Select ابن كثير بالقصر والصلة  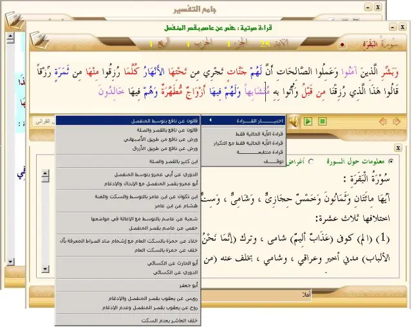(128, 162)
